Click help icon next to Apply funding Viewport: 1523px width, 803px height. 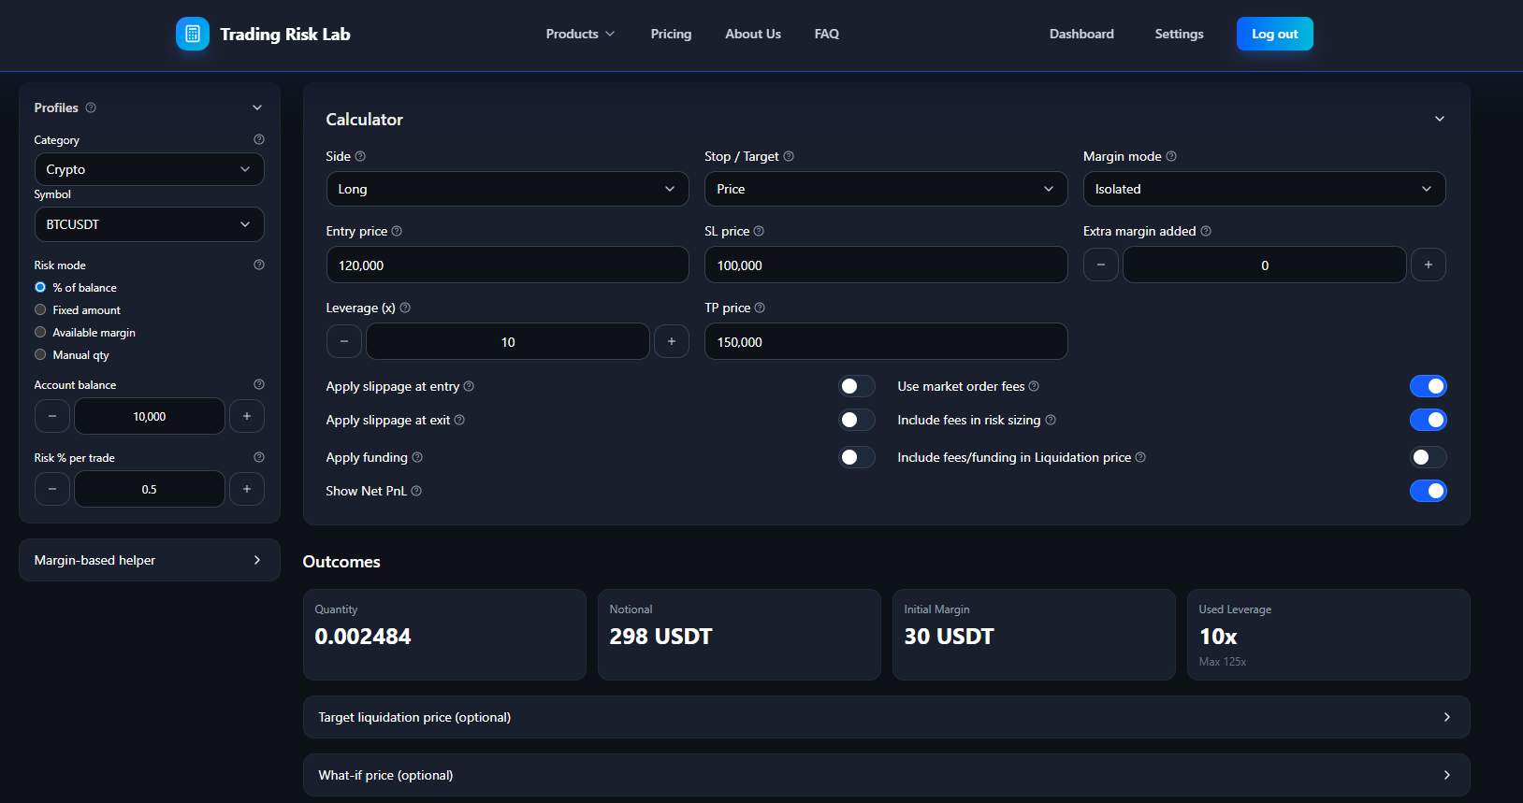417,457
